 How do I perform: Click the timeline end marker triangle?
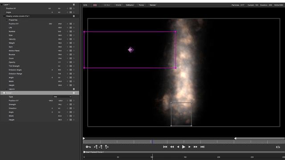coord(235,138)
